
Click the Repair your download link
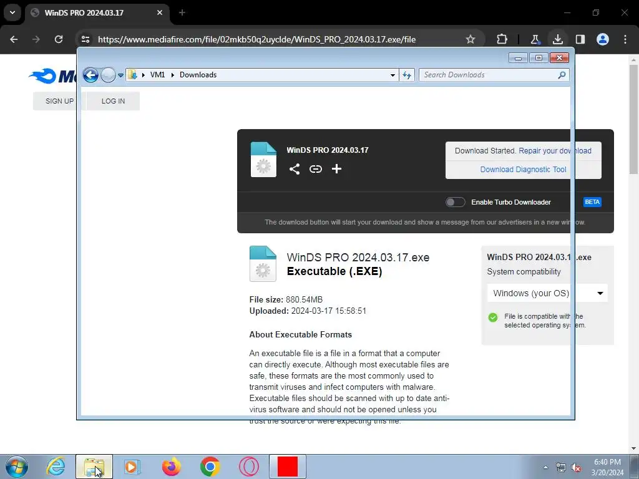[555, 151]
